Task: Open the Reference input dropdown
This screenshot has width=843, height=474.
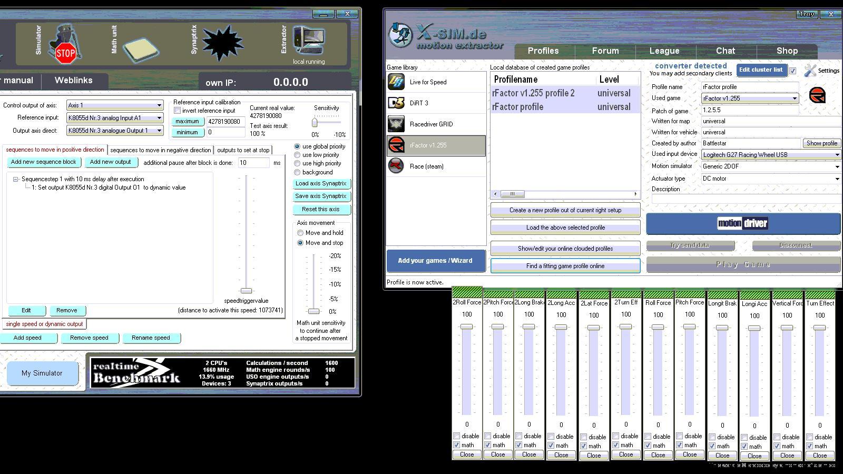Action: click(115, 118)
